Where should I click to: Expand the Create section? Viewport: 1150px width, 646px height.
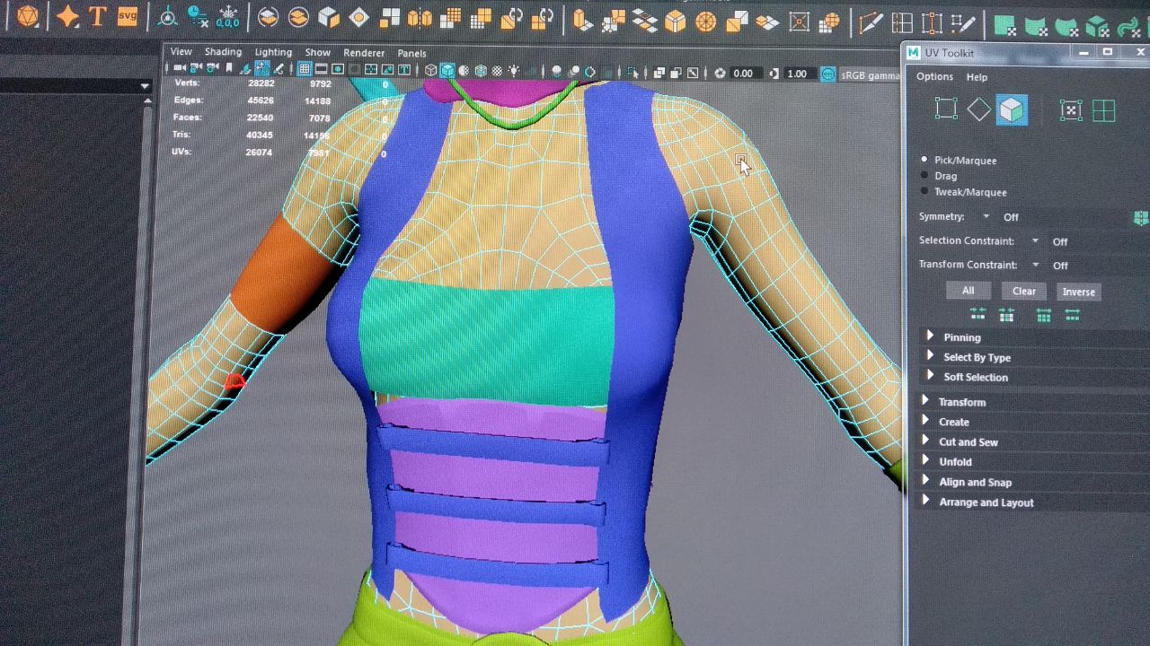947,421
